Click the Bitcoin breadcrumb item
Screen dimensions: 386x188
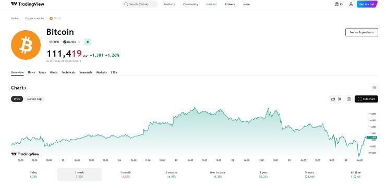tap(56, 18)
